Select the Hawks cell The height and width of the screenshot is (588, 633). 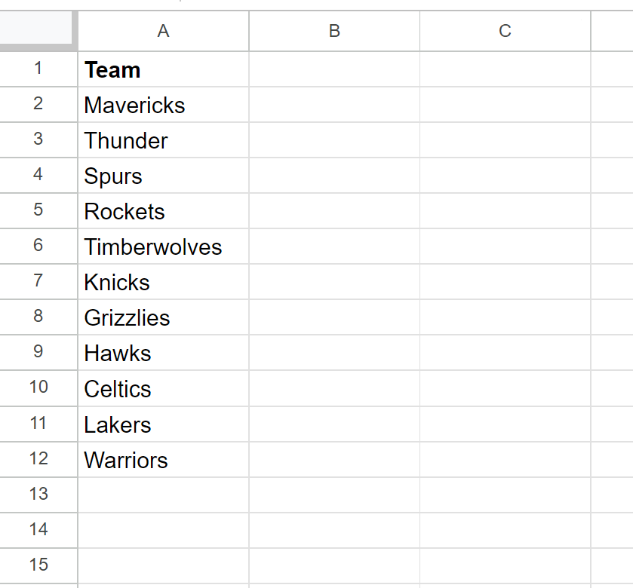click(164, 353)
